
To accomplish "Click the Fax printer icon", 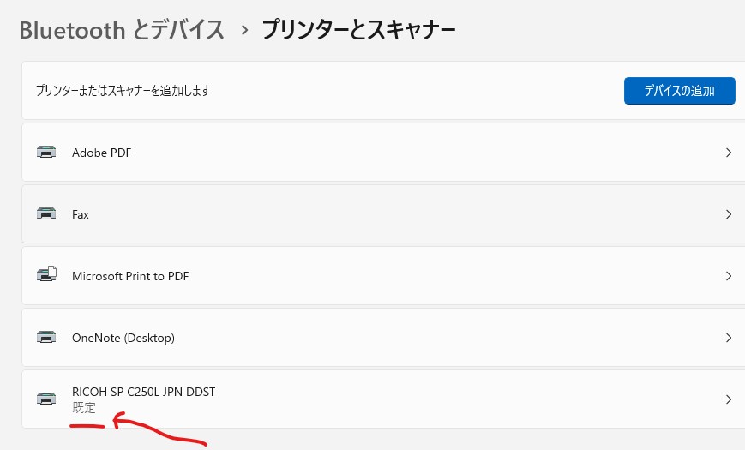I will pos(46,213).
